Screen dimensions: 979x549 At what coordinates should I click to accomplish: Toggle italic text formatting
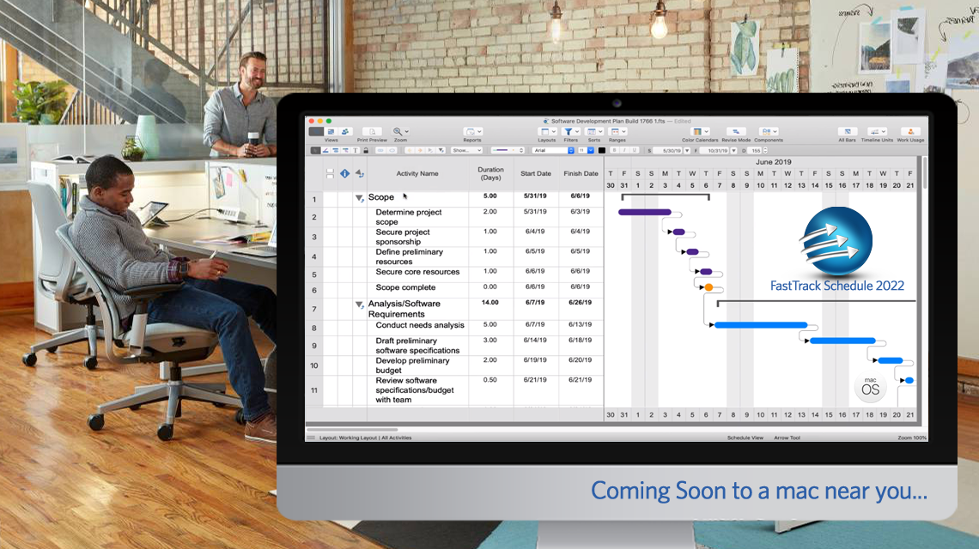(x=624, y=150)
